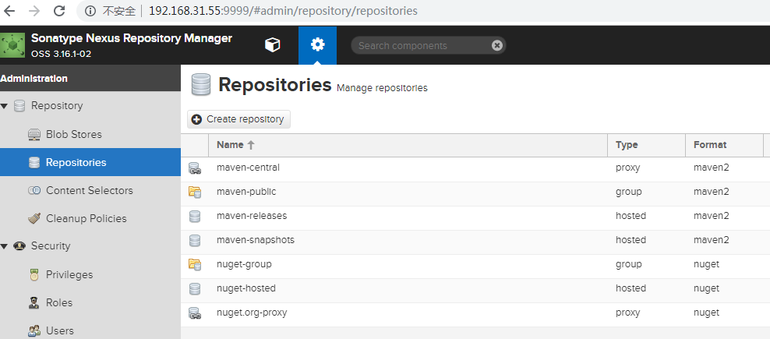Click the nuget-group folder icon

pos(195,265)
